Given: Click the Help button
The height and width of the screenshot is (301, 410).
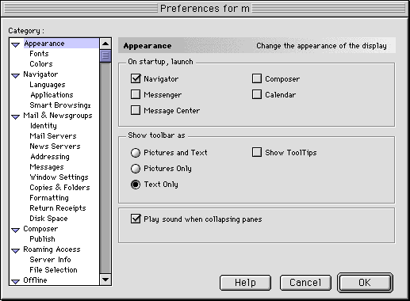Looking at the screenshot, I should 245,283.
